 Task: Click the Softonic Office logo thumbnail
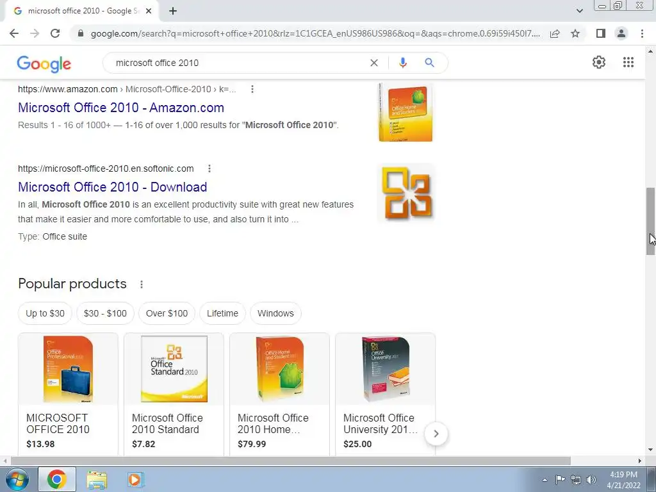tap(406, 193)
